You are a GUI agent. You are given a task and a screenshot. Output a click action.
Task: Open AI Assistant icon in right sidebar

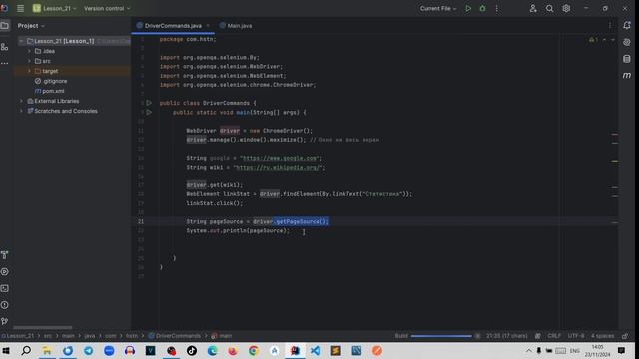[627, 42]
